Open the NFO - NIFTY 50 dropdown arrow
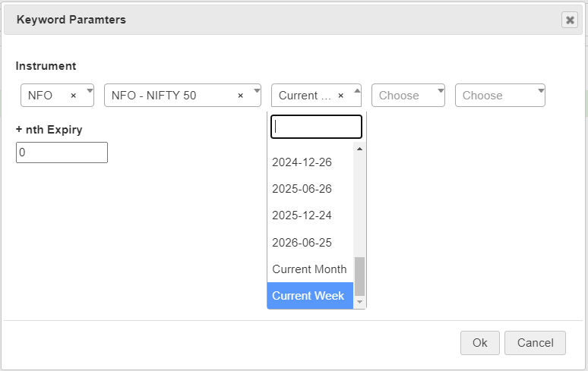588x371 pixels. [256, 92]
